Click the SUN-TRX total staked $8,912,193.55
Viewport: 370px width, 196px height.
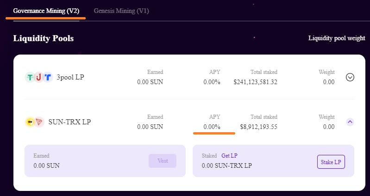tap(258, 127)
